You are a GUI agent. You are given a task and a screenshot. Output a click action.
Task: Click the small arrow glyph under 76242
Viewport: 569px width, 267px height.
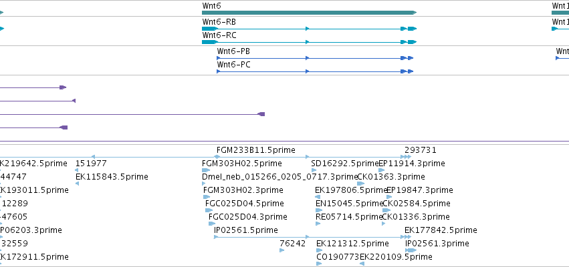[282, 250]
